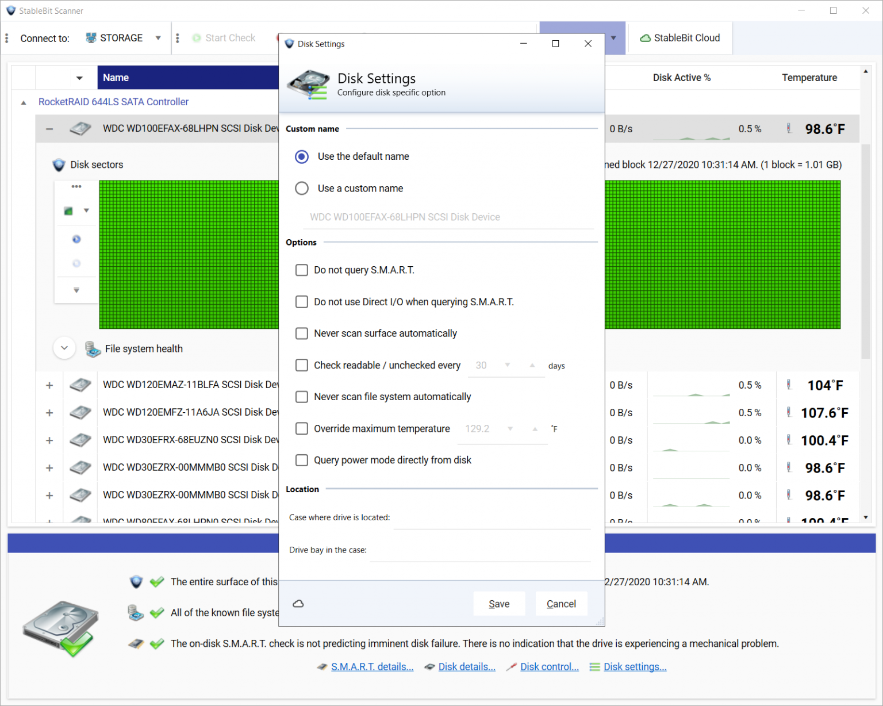Enable Do not query S.M.A.R.T. checkbox
This screenshot has width=883, height=706.
pos(302,270)
